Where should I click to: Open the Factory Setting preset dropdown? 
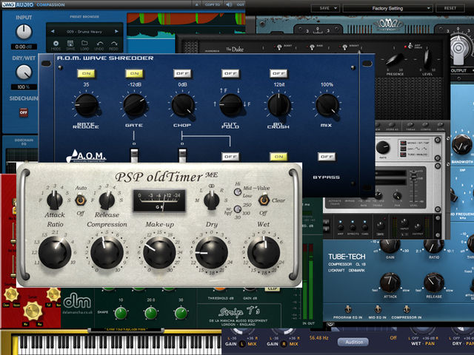point(388,8)
